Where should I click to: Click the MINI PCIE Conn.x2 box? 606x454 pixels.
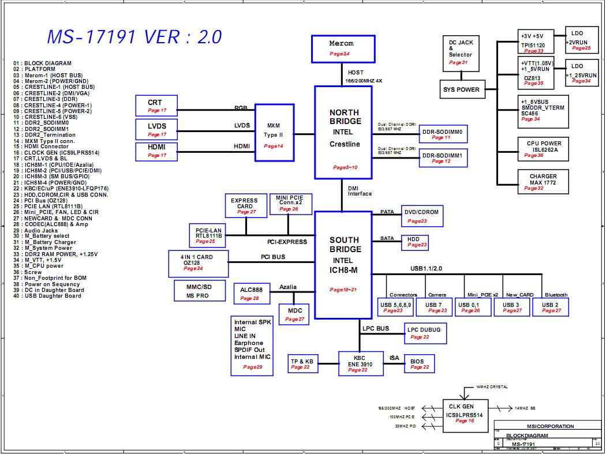pyautogui.click(x=291, y=204)
